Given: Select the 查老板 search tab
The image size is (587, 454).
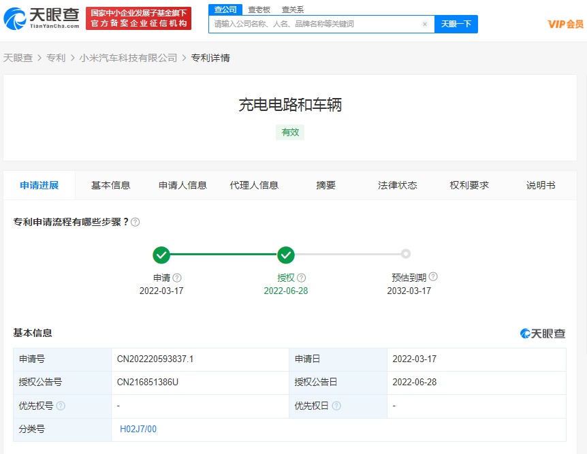Looking at the screenshot, I should [259, 10].
